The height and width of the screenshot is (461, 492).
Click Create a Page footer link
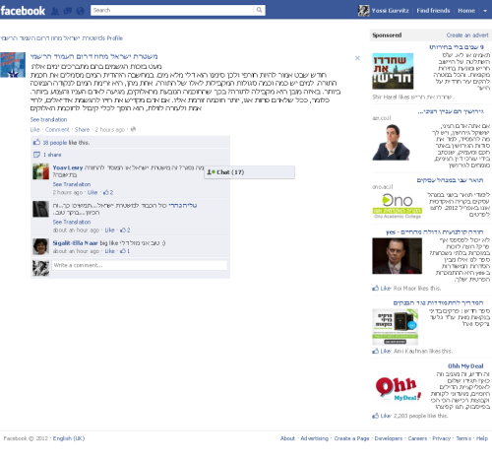tap(351, 438)
